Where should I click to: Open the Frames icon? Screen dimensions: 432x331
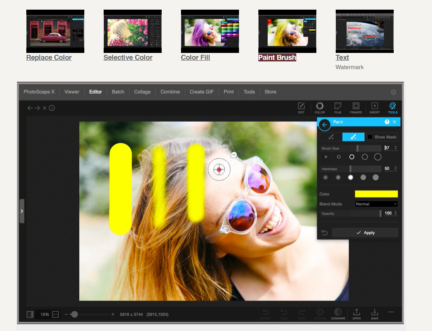[x=356, y=108]
